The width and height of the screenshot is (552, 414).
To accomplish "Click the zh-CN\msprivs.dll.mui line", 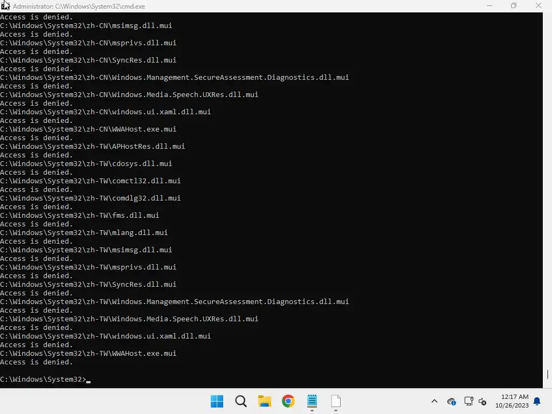I will [88, 43].
